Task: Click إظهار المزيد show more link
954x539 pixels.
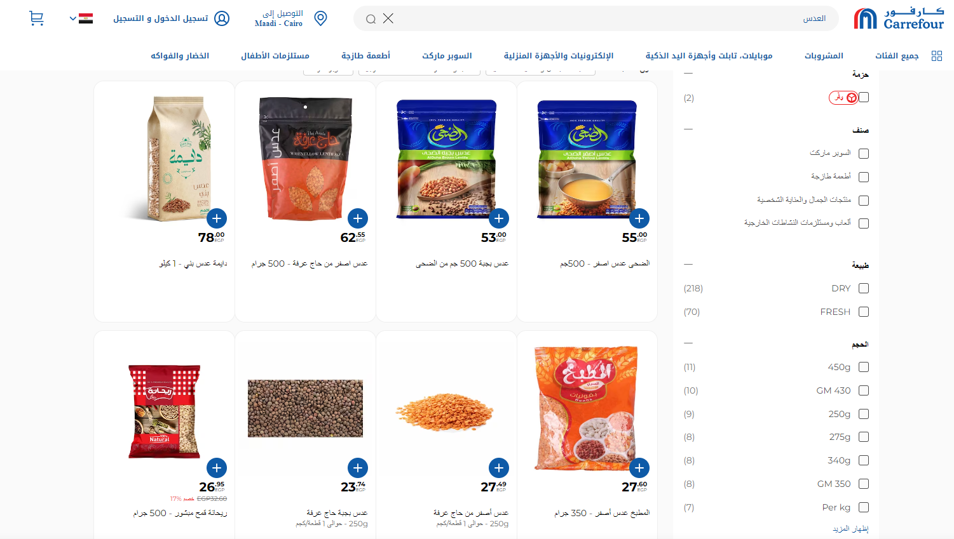Action: click(x=850, y=528)
